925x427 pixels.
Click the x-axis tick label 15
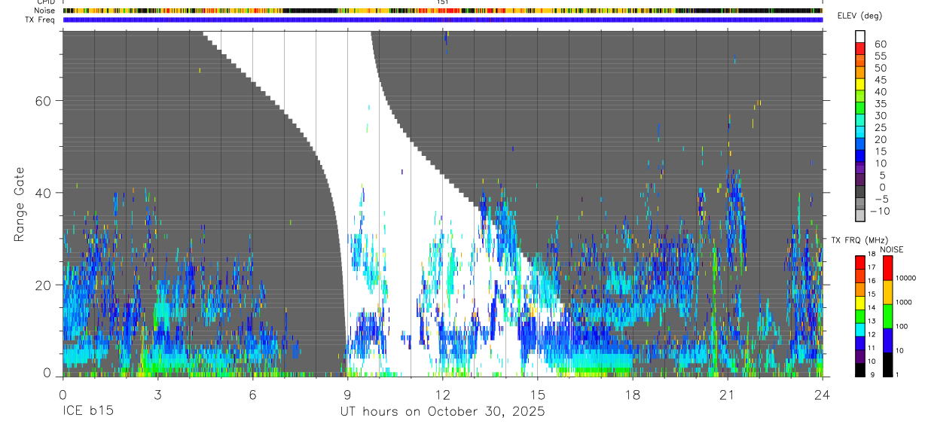[x=537, y=395]
